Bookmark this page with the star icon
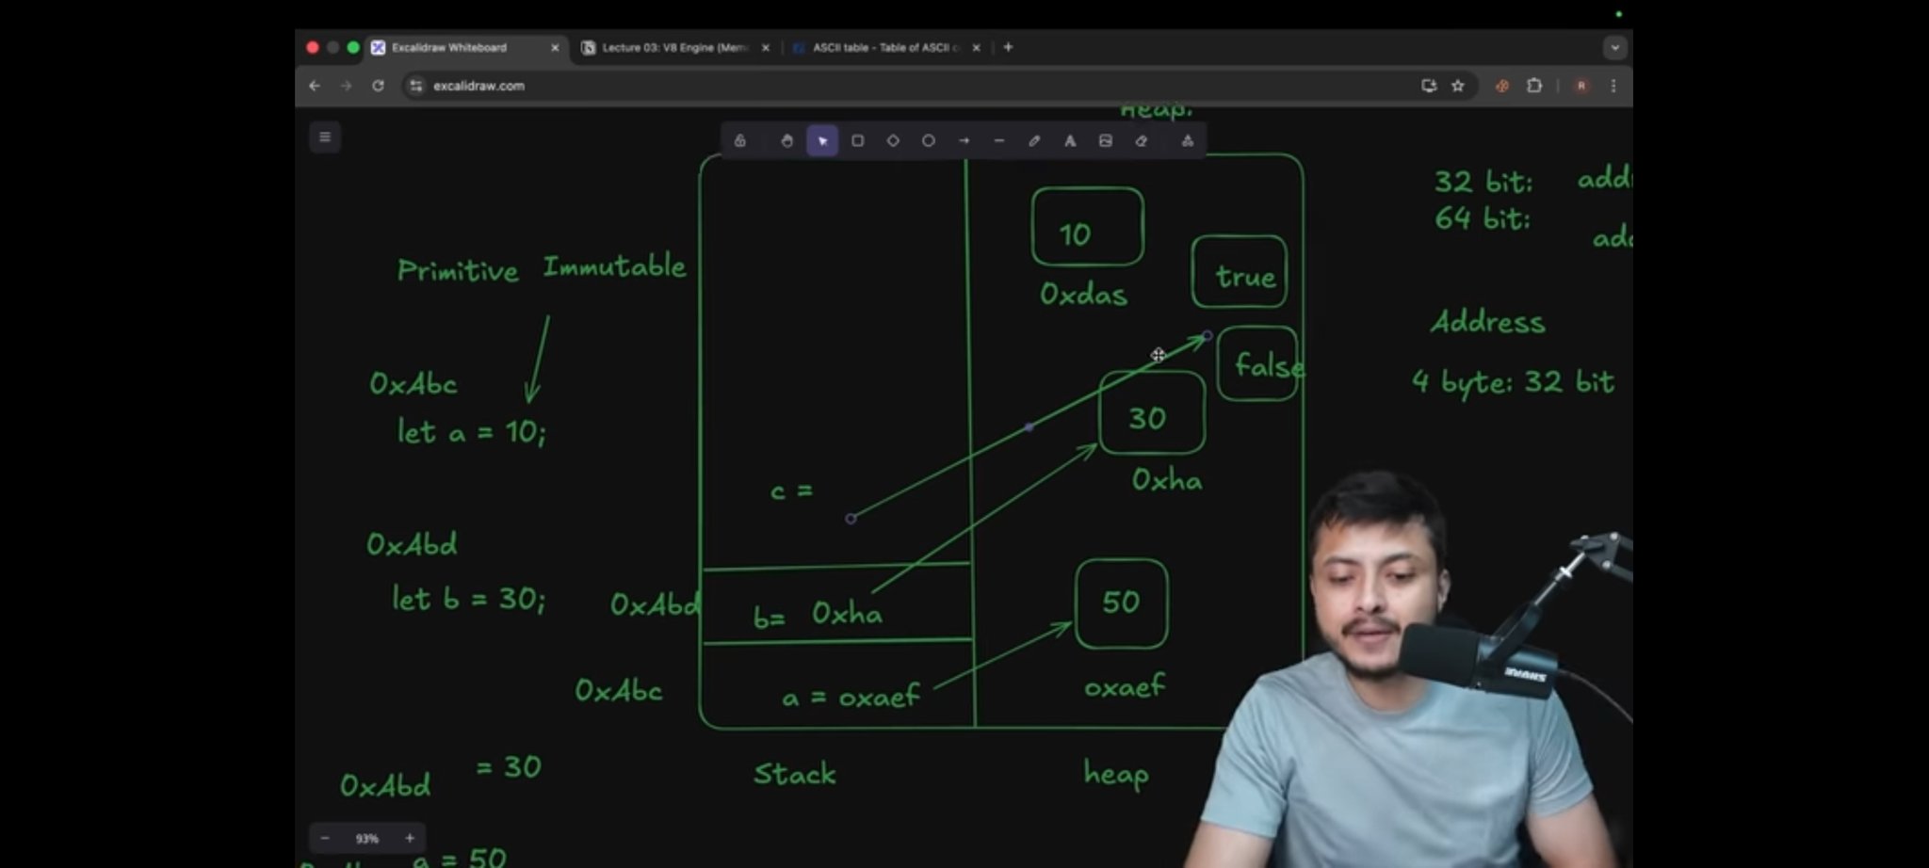Viewport: 1929px width, 868px height. (x=1458, y=86)
